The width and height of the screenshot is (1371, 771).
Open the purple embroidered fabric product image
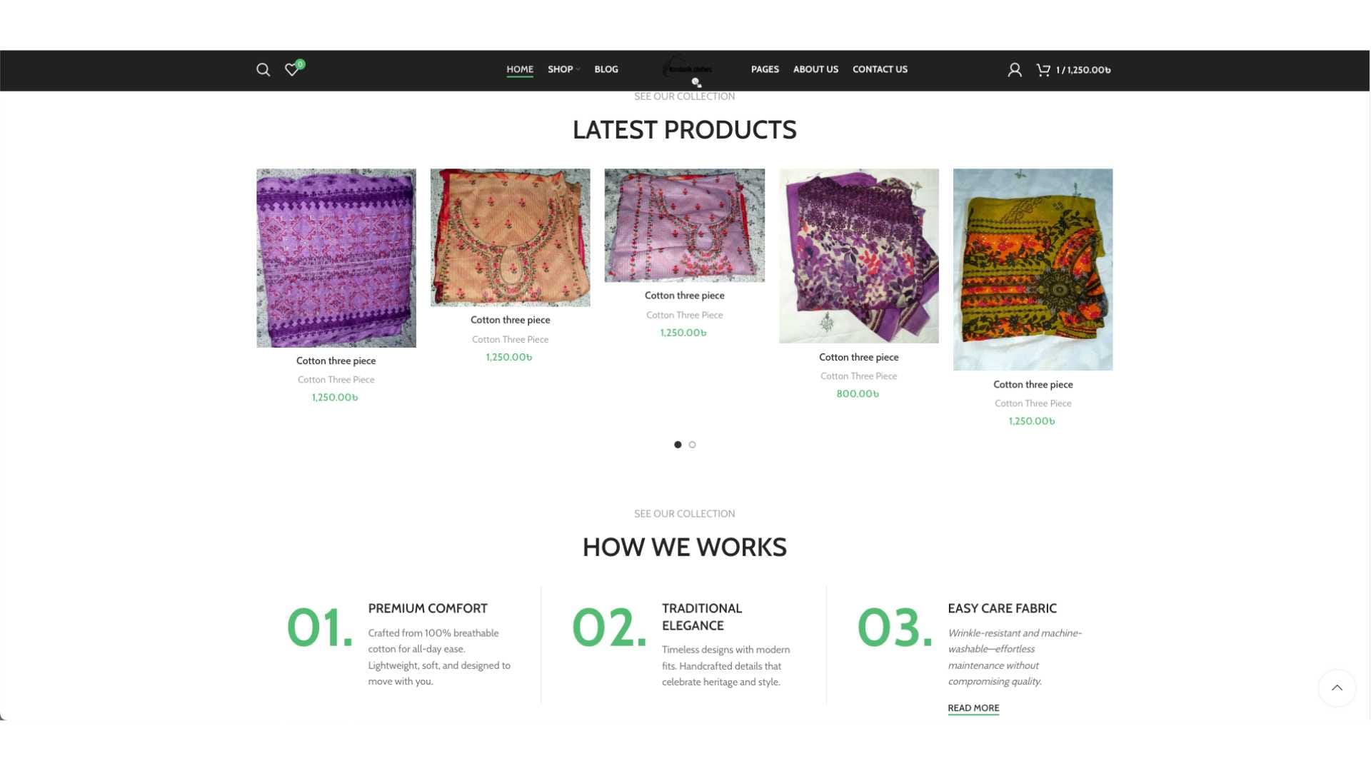(336, 258)
